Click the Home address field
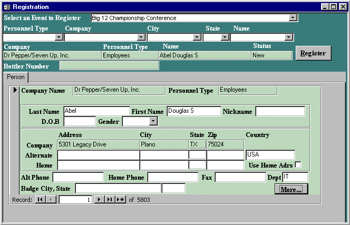The image size is (350, 225). [98, 165]
